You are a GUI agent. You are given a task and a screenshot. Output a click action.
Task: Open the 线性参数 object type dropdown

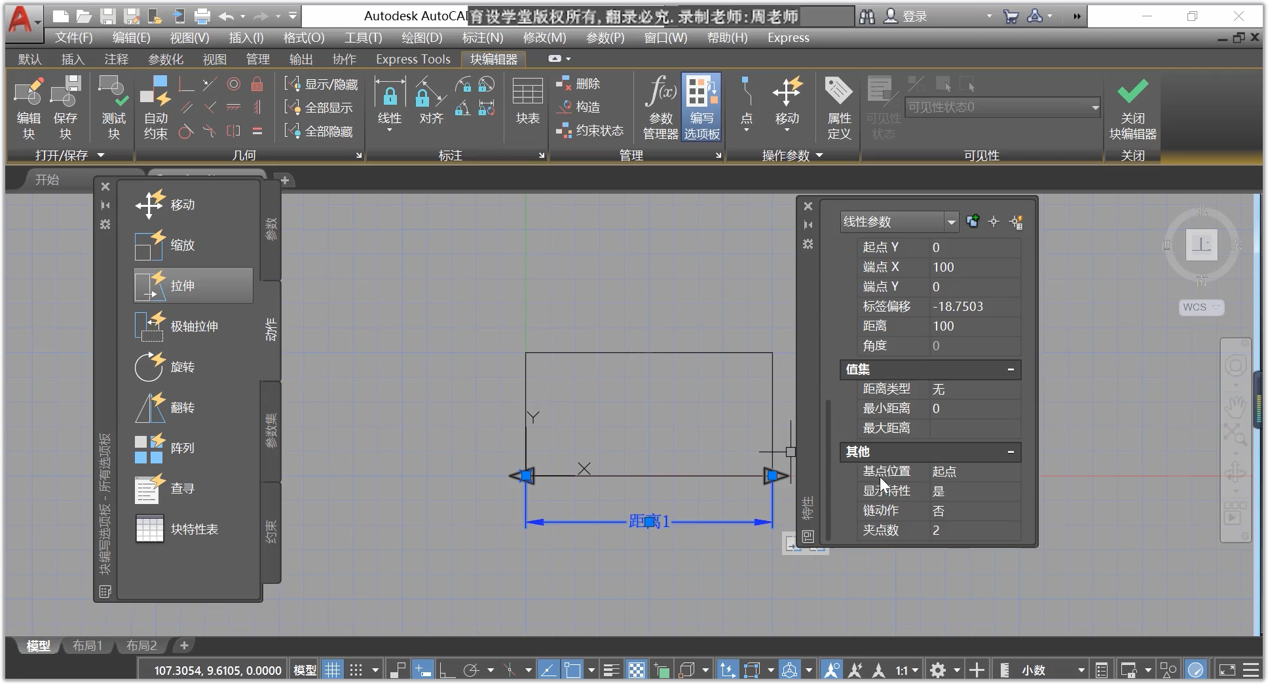pyautogui.click(x=951, y=223)
